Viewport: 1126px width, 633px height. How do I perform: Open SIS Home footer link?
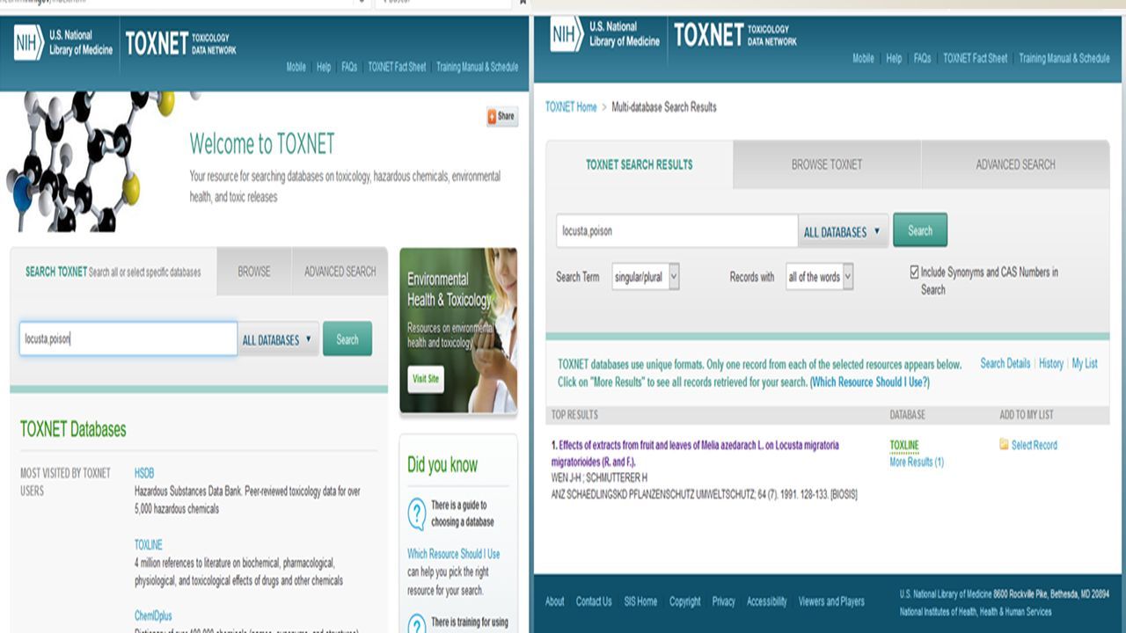tap(640, 601)
